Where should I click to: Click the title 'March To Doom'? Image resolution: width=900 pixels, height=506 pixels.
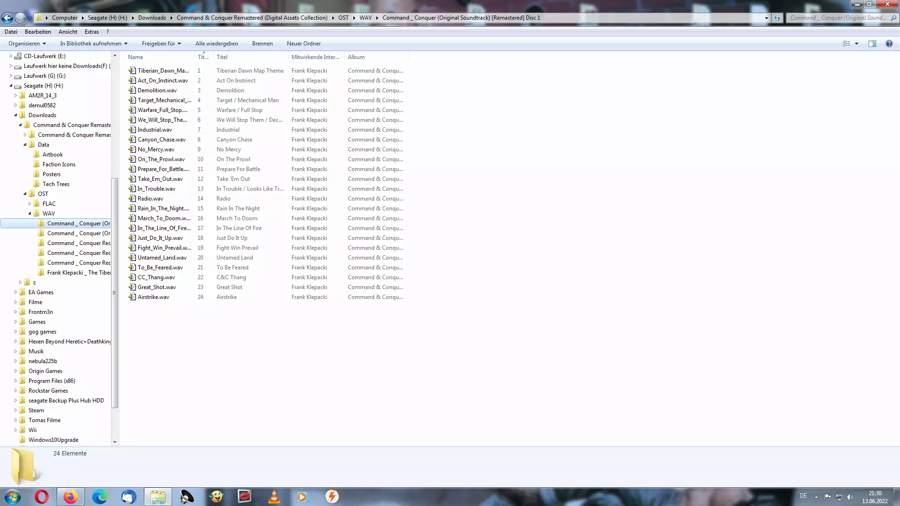pos(237,218)
